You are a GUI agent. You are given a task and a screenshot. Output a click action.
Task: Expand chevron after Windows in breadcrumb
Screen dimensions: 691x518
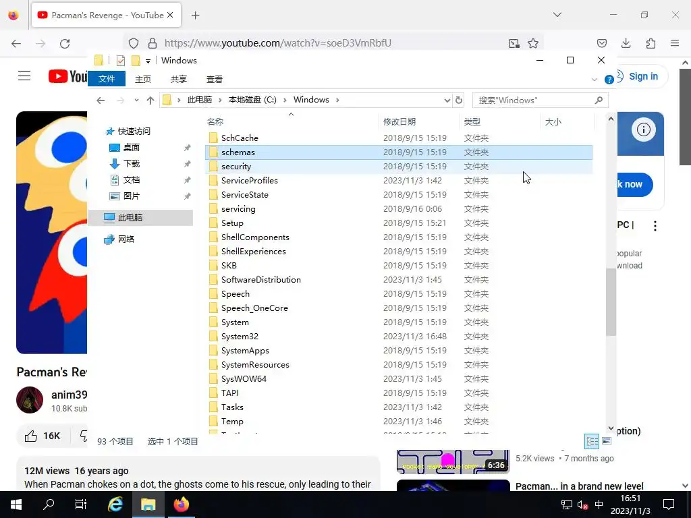pos(337,100)
